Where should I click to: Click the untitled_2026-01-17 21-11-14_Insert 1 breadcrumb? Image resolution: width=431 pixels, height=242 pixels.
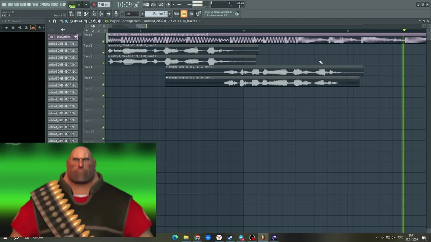pos(171,21)
